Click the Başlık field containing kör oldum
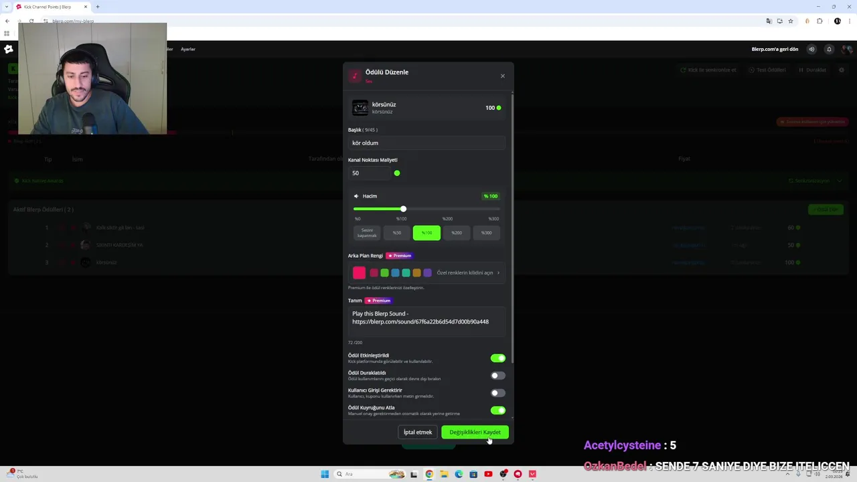The image size is (857, 482). coord(426,143)
